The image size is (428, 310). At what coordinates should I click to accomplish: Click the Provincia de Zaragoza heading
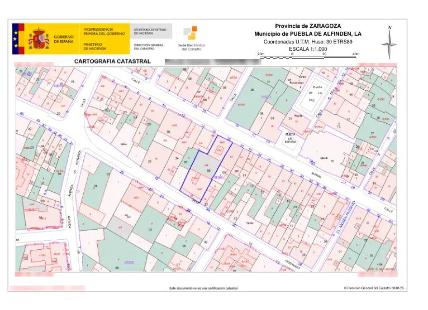pyautogui.click(x=308, y=26)
